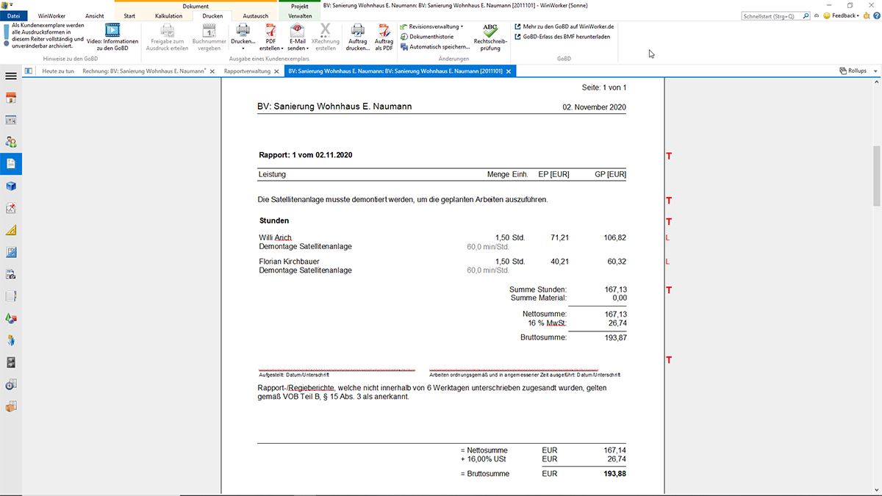Click the "Stunden" section heading
The height and width of the screenshot is (496, 882).
pyautogui.click(x=274, y=220)
